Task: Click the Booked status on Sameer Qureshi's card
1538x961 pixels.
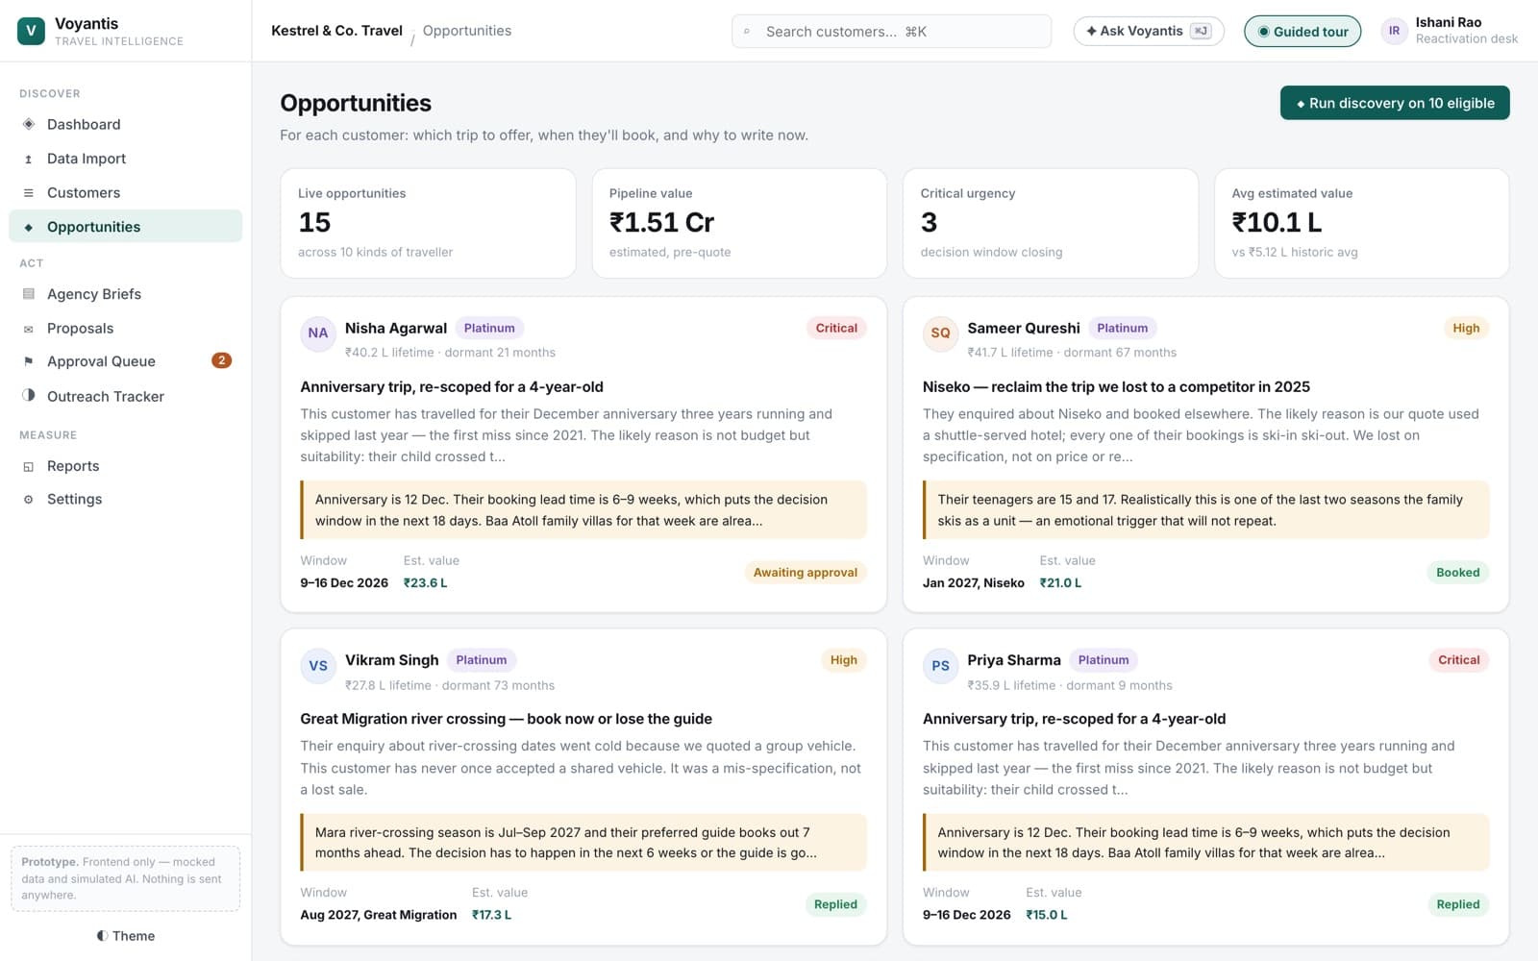Action: point(1458,573)
